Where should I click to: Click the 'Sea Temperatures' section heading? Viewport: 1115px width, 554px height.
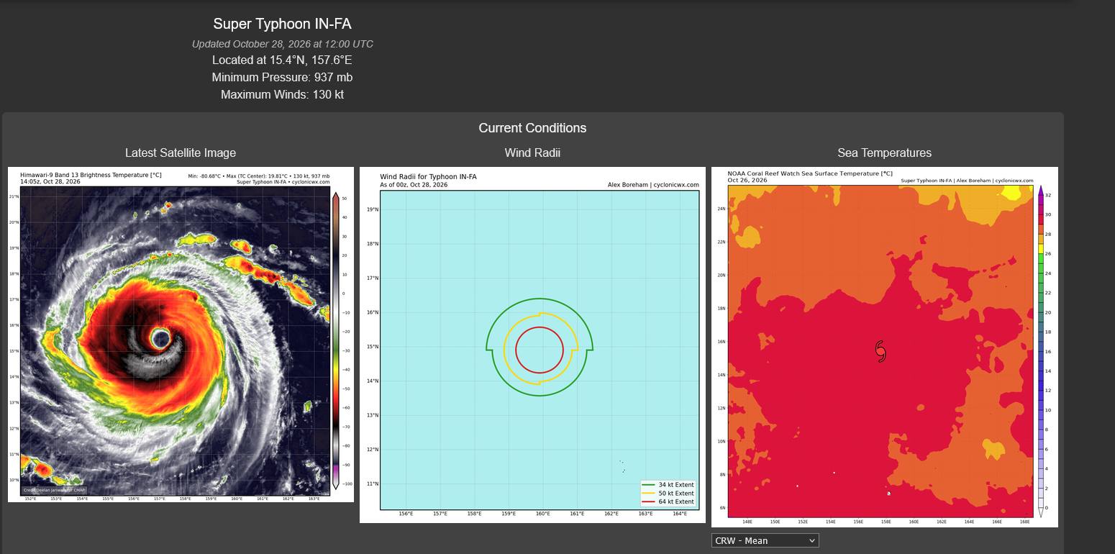point(885,153)
